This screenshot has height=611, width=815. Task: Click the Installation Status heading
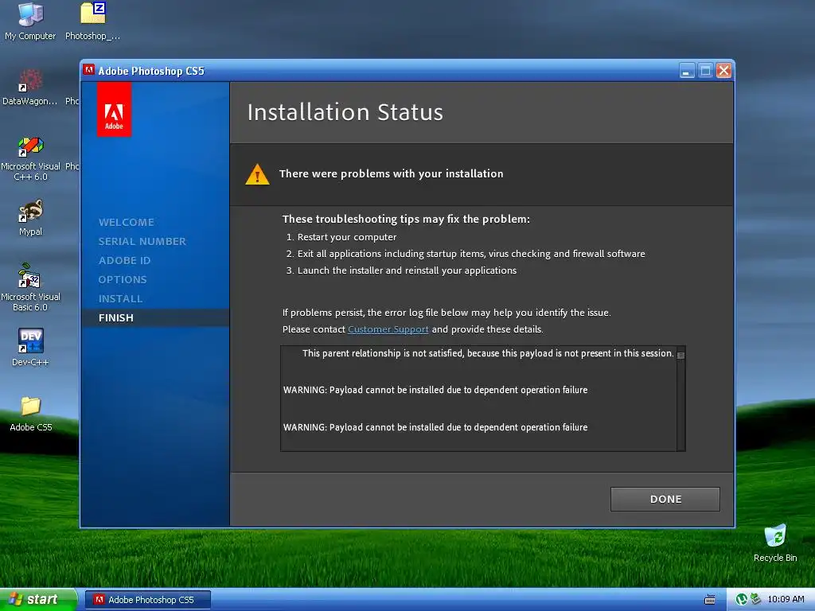[x=345, y=112]
